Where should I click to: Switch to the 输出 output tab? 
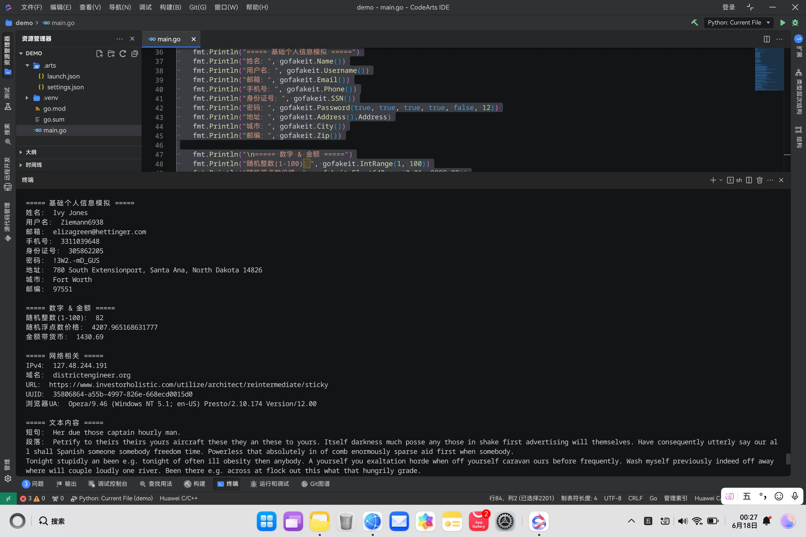[66, 484]
